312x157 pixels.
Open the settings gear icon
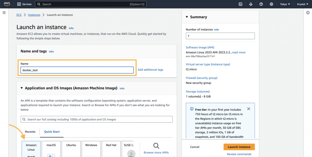pos(271,4)
